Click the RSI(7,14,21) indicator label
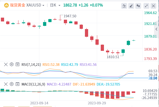Screen dimensions: 159x107 31,65
